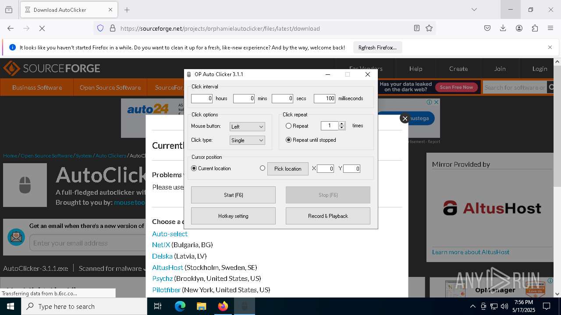The width and height of the screenshot is (561, 315).
Task: Open the extensions puzzle icon
Action: pyautogui.click(x=535, y=28)
